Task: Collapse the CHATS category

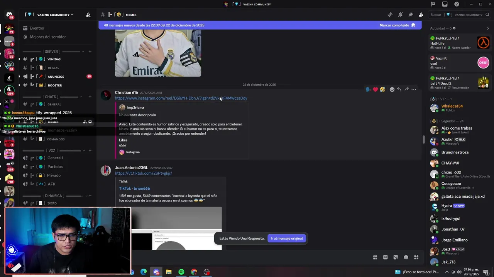Action: 53,97
